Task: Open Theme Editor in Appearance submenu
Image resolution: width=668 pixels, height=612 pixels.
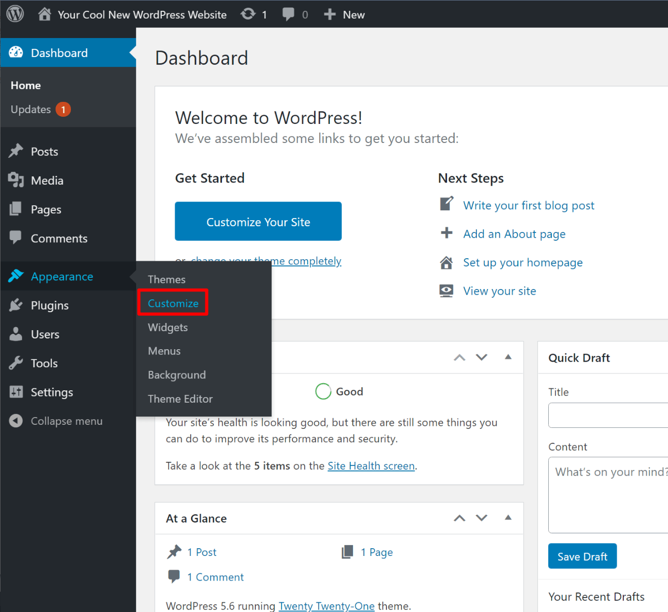Action: point(180,399)
